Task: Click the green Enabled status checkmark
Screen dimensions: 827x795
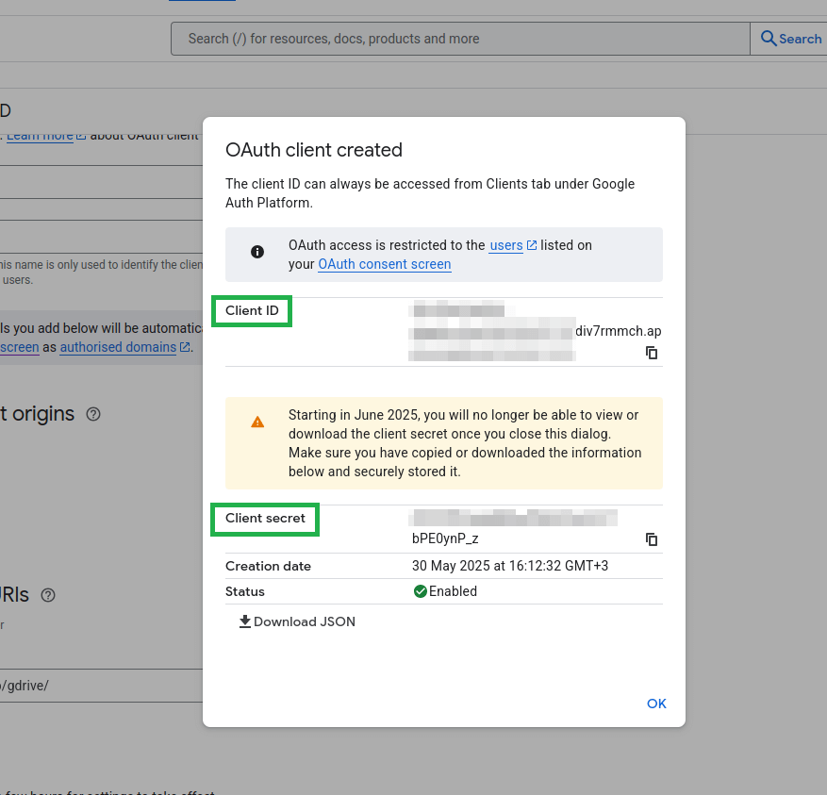Action: 420,591
